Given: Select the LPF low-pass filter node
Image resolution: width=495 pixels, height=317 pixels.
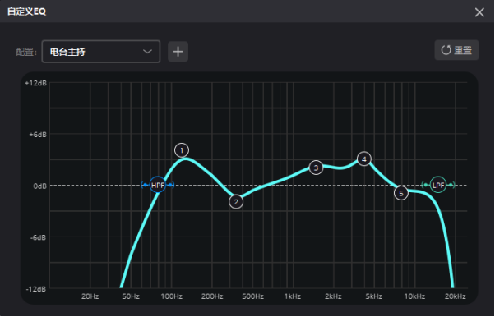Looking at the screenshot, I should click(438, 185).
